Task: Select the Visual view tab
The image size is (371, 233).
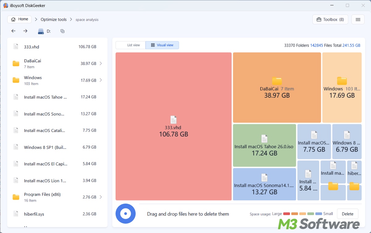Action: (x=162, y=45)
